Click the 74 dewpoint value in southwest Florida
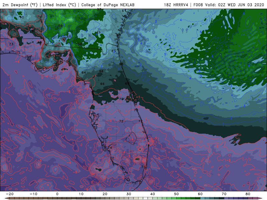The image size is (267, 200). [110, 147]
